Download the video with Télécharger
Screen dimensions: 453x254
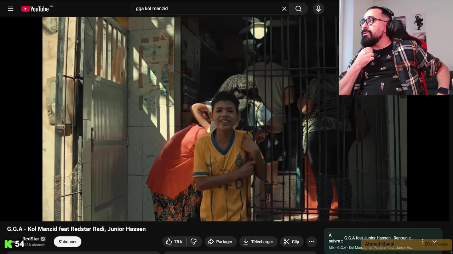tap(258, 242)
